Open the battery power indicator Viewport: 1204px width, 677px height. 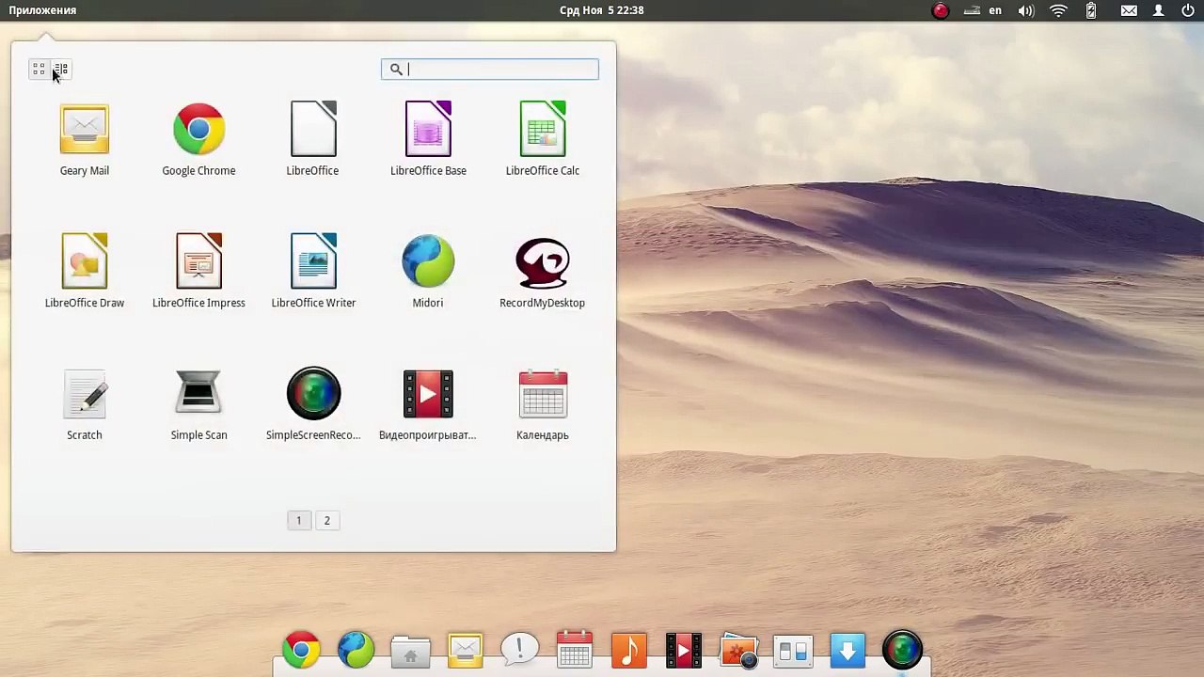pyautogui.click(x=1091, y=10)
